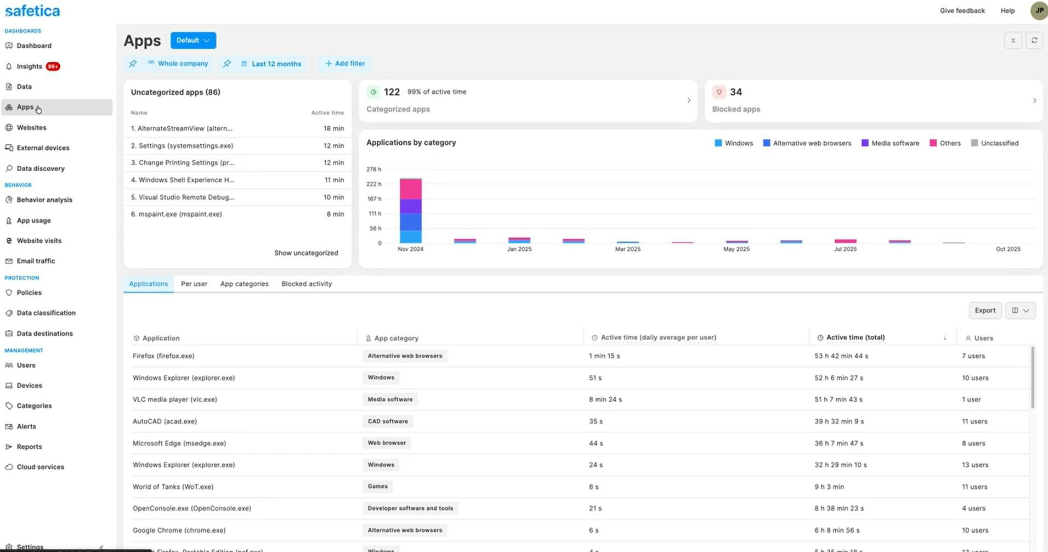The height and width of the screenshot is (552, 1048).
Task: Export the applications table
Action: [x=985, y=310]
